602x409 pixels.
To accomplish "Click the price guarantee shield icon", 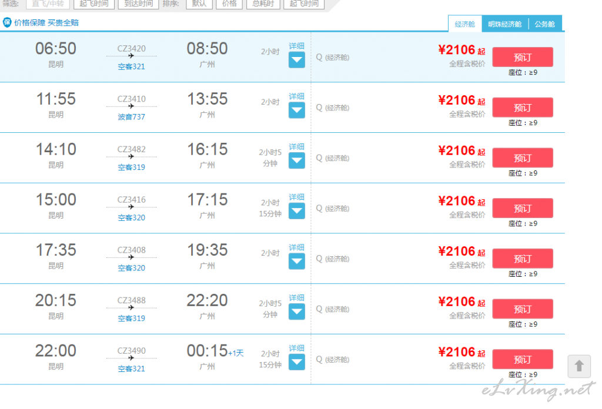I will 7,22.
